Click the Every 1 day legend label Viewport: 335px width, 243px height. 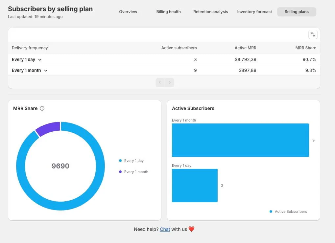coord(134,161)
